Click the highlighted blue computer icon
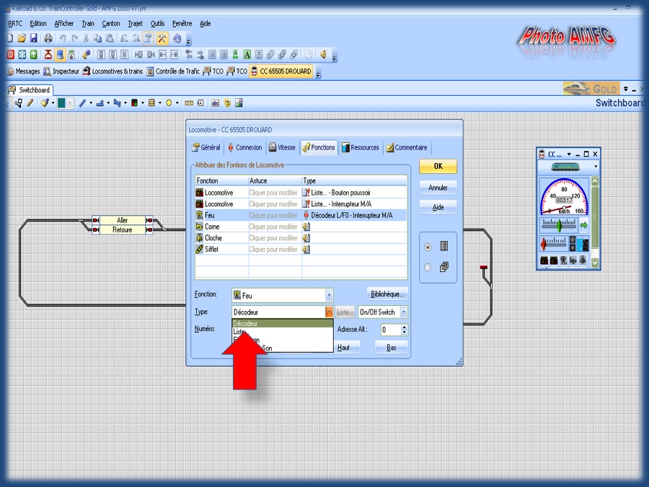The width and height of the screenshot is (649, 487). (60, 54)
